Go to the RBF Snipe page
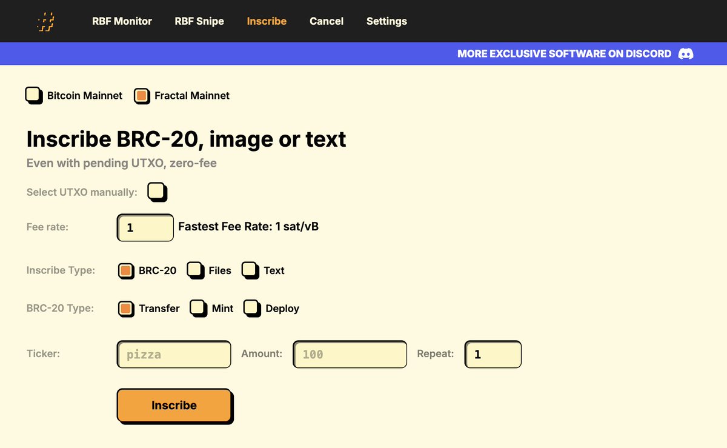Image resolution: width=727 pixels, height=448 pixels. click(199, 21)
